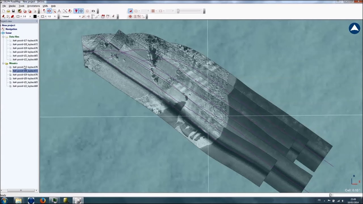Click the red crosshair target grid icon
The height and width of the screenshot is (204, 363).
130,16
